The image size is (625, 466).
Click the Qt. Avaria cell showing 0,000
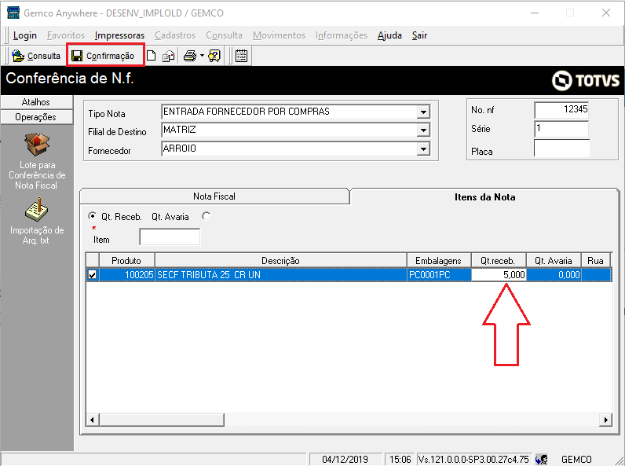[x=554, y=275]
